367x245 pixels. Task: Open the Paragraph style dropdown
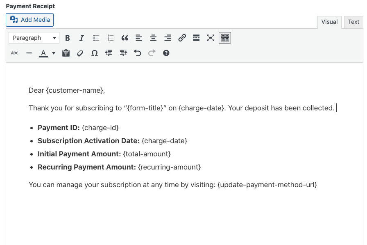click(x=34, y=38)
